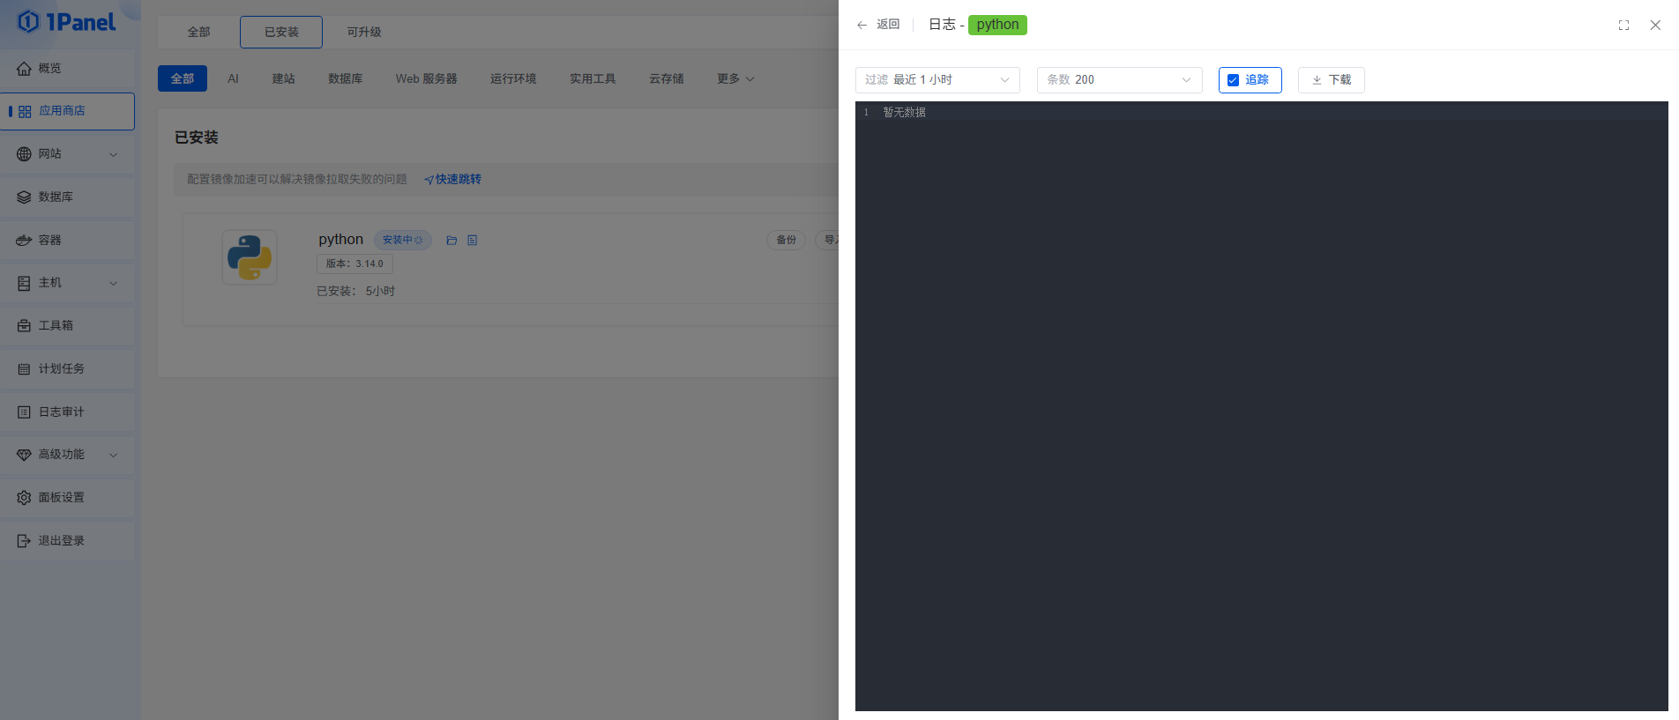The width and height of the screenshot is (1679, 720).
Task: Click the python application logo thumbnail
Action: 250,257
